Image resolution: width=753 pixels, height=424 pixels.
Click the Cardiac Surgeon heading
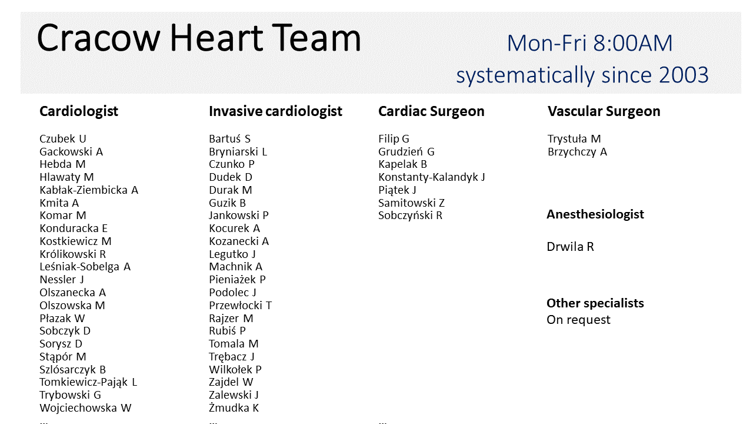[x=431, y=111]
